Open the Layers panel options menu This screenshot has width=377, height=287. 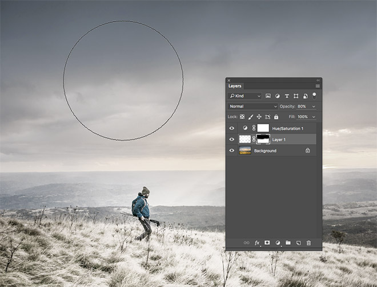point(318,86)
